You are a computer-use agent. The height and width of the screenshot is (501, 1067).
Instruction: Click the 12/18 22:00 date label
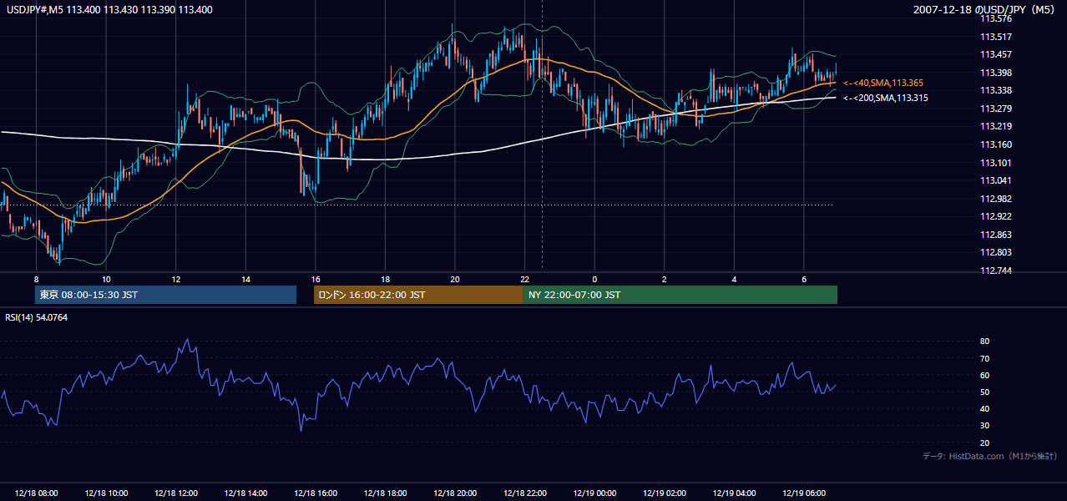[x=524, y=493]
